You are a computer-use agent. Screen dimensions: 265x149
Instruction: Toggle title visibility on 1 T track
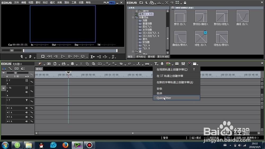tap(26, 100)
